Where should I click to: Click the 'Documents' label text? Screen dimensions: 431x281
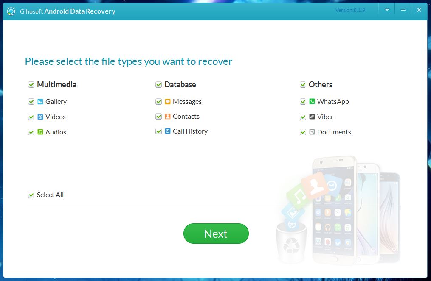[x=334, y=132]
